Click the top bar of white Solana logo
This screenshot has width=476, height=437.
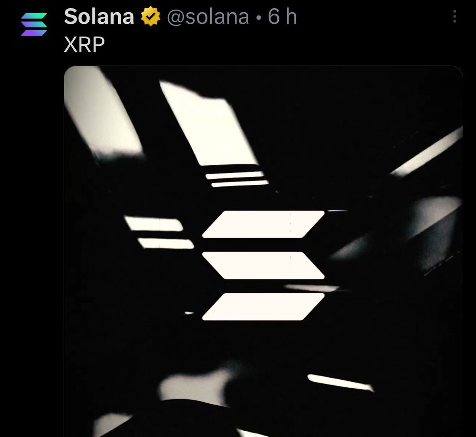(263, 224)
